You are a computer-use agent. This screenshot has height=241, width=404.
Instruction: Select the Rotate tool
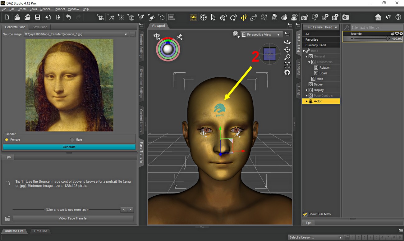pos(233,17)
